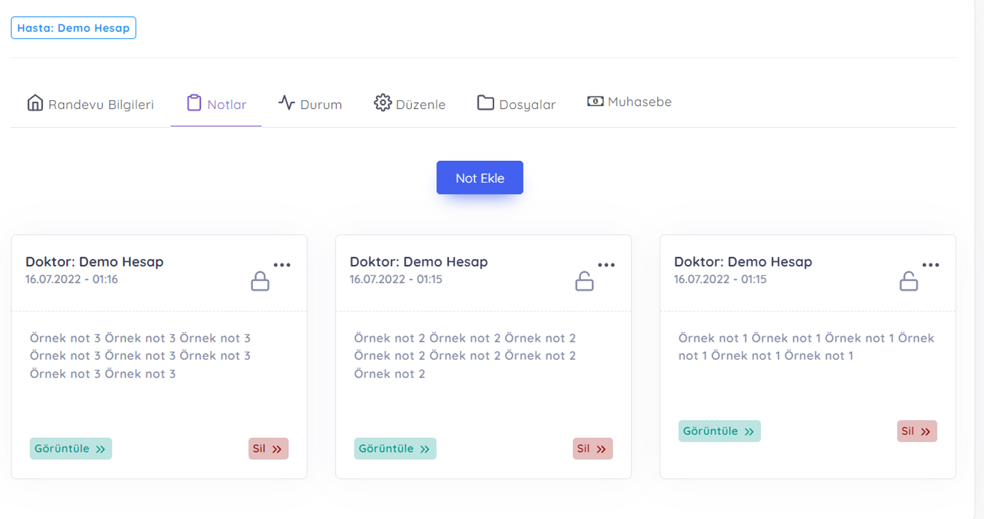984x519 pixels.
Task: Click the folder icon beside Dosyalar
Action: [485, 103]
